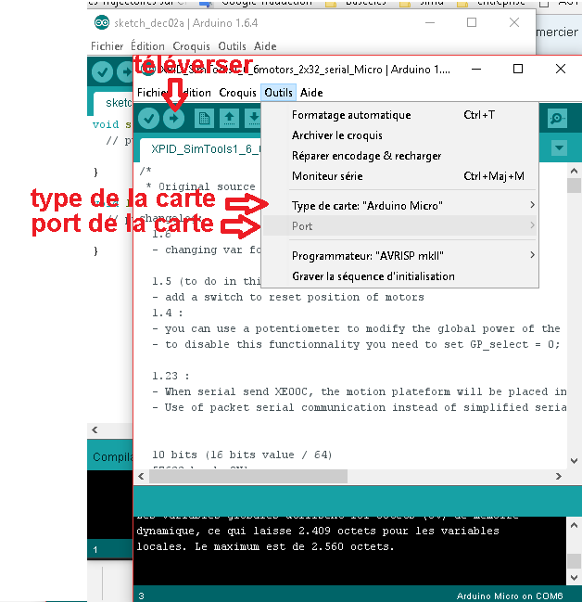This screenshot has width=582, height=602.
Task: Minimize the front Arduino window
Action: click(x=476, y=70)
